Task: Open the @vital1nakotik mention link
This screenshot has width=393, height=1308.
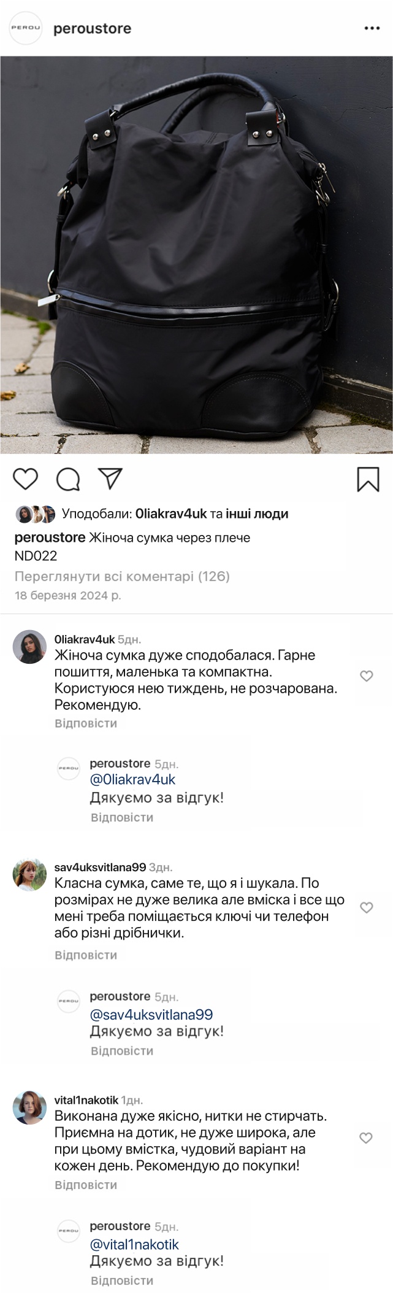Action: point(134,1244)
